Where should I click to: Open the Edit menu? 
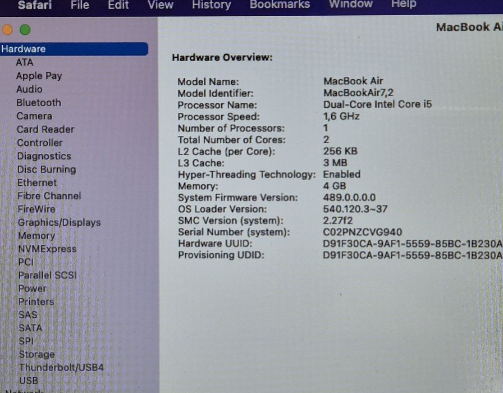[x=118, y=5]
